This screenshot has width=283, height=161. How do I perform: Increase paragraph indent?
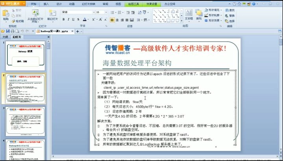tap(133, 13)
